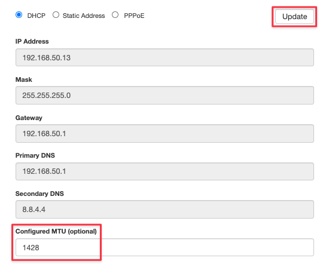Click the Static Address text label
This screenshot has height=264, width=329.
[84, 16]
